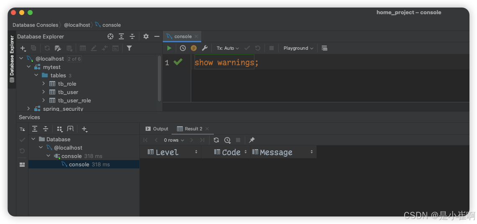Click the Database Explorer vertical side tab
Screen dimensions: 477x224
pyautogui.click(x=12, y=59)
